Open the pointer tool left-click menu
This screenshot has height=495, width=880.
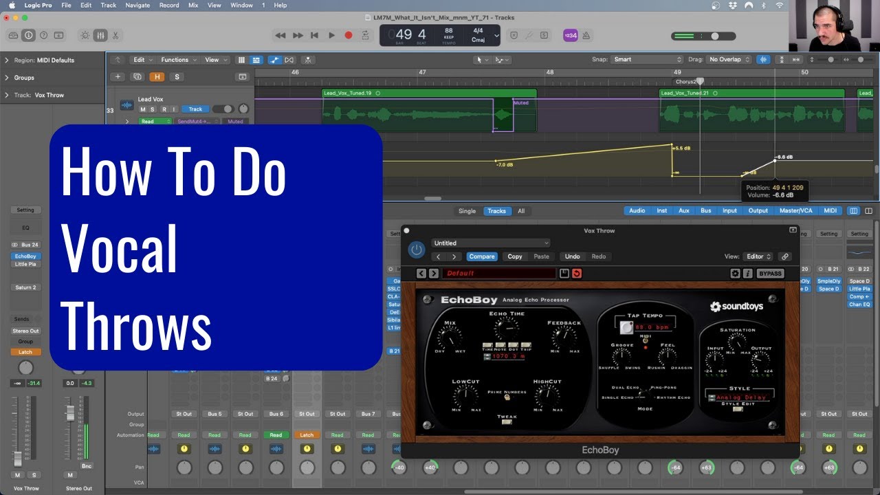483,60
